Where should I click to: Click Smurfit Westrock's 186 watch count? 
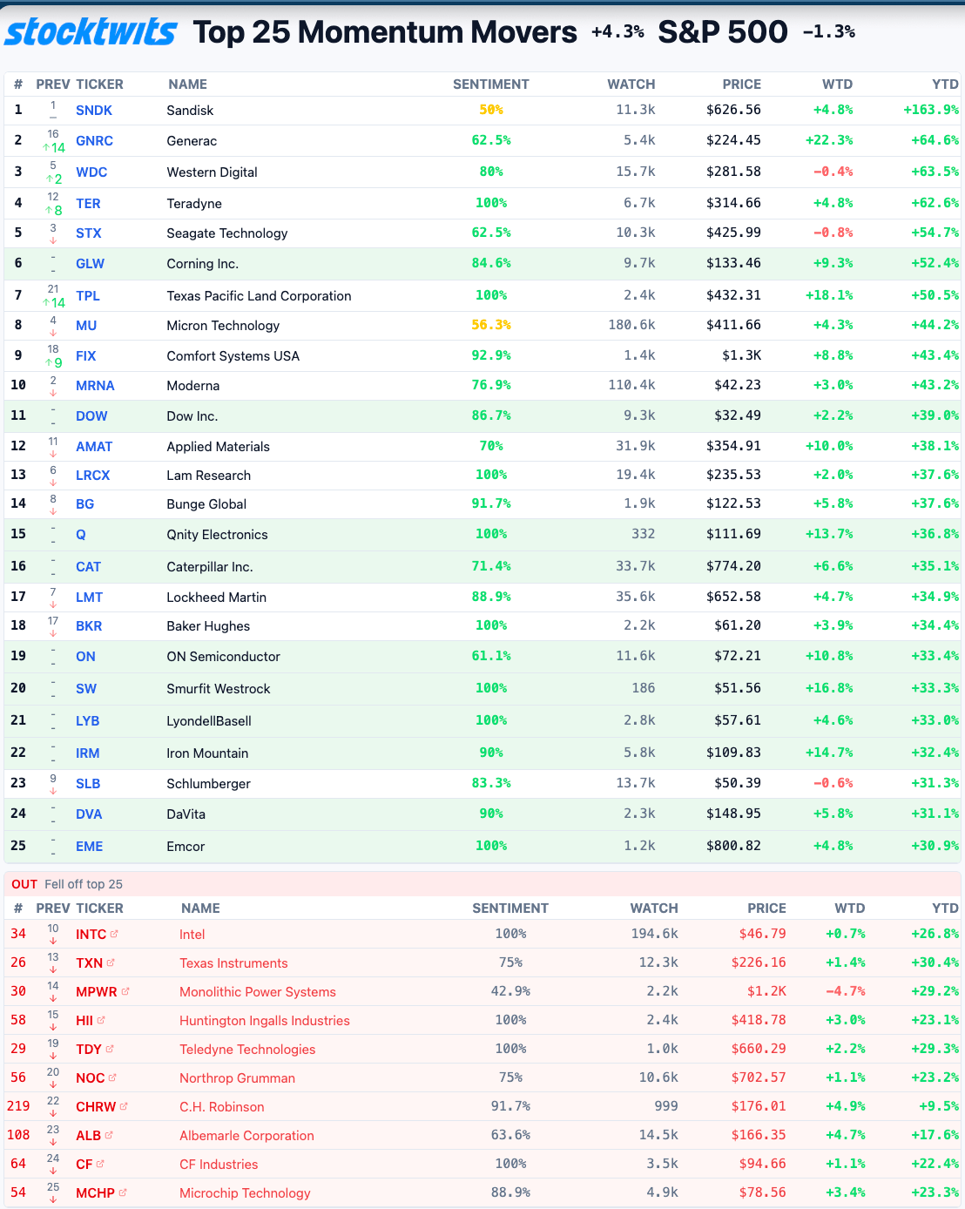point(644,689)
